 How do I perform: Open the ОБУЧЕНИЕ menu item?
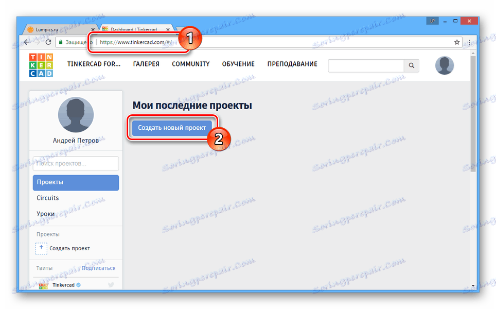238,64
